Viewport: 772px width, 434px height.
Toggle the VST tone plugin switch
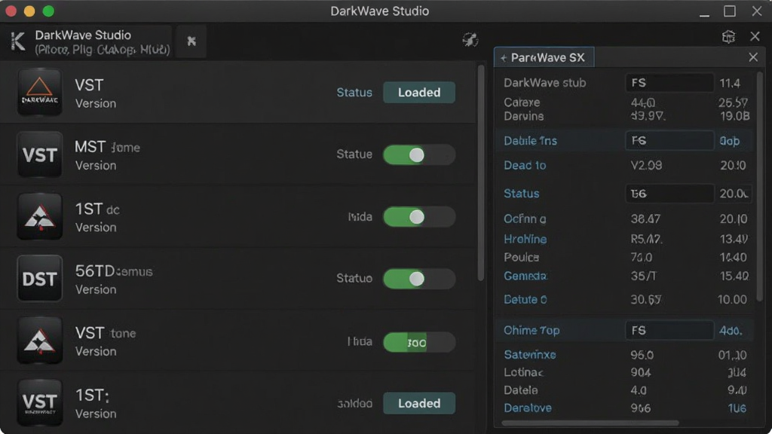[419, 342]
